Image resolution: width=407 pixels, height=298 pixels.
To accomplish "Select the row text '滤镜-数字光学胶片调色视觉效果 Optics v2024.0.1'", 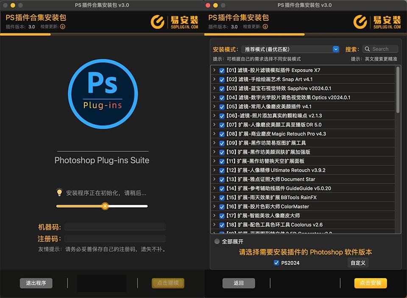I will (294, 97).
